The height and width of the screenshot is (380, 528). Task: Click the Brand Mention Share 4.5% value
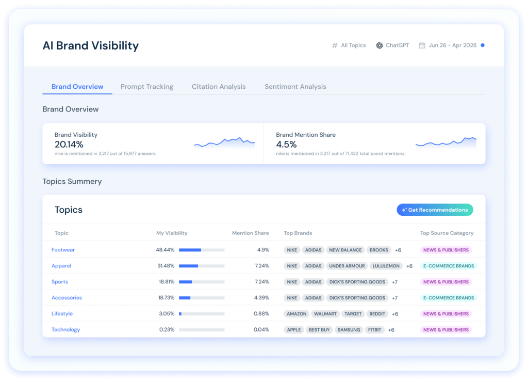point(286,145)
